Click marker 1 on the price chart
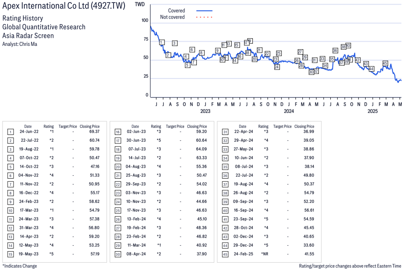This screenshot has width=406, height=269. (162, 42)
